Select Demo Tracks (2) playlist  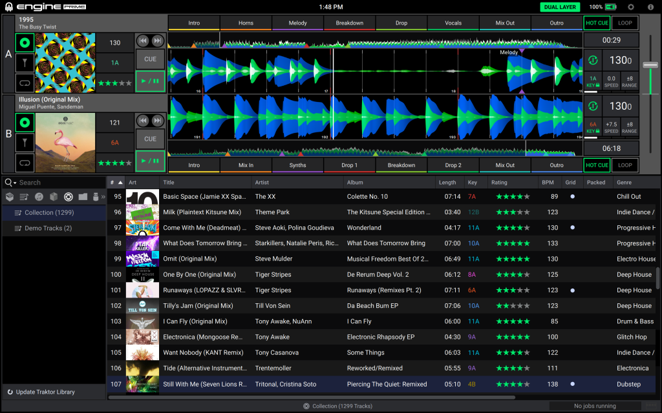pos(54,228)
